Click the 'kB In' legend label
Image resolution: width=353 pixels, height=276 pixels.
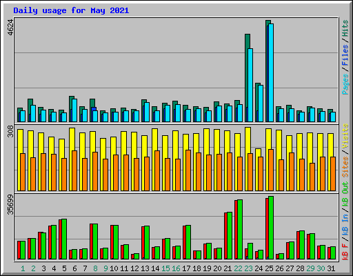[x=345, y=224]
